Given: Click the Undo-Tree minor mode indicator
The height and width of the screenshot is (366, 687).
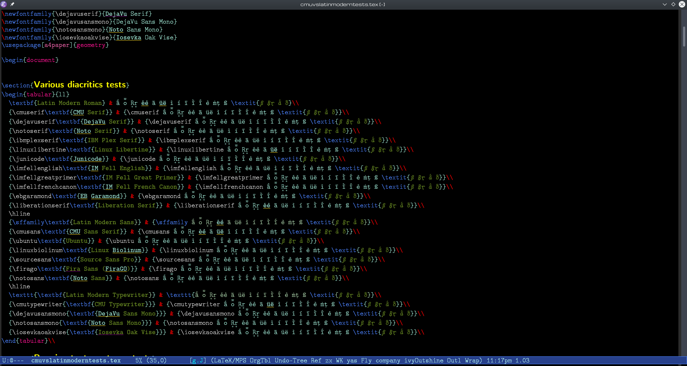Looking at the screenshot, I should (x=291, y=360).
